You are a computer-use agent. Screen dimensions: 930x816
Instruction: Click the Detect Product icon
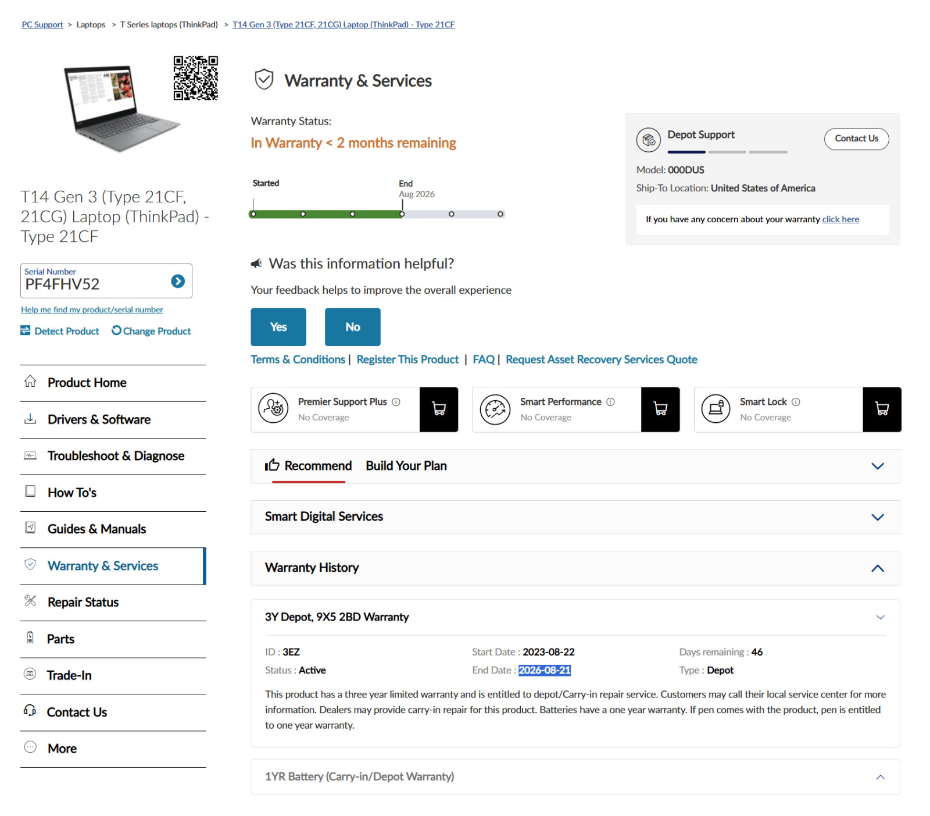coord(26,330)
